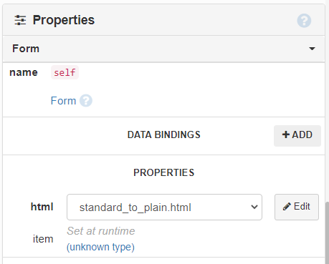Image resolution: width=329 pixels, height=264 pixels.
Task: Click the Properties sliders icon
Action: pyautogui.click(x=20, y=20)
